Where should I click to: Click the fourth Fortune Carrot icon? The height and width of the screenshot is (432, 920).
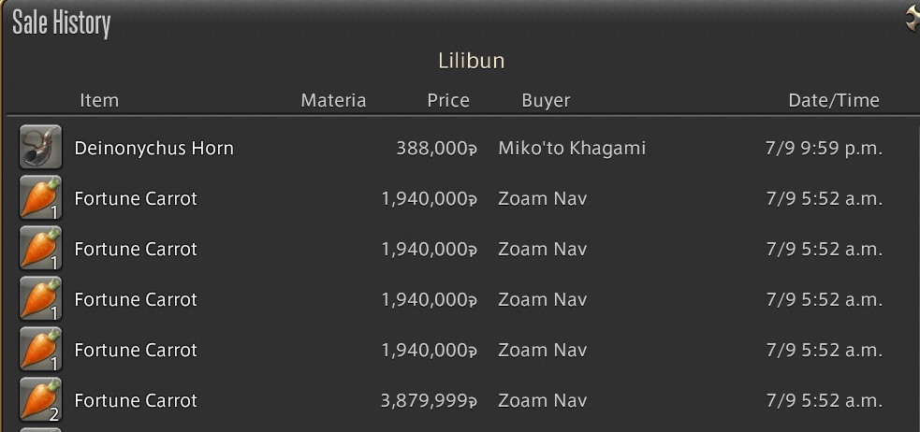click(x=40, y=349)
